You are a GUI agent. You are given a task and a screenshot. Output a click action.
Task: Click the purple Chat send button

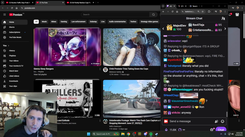pyautogui.click(x=221, y=130)
